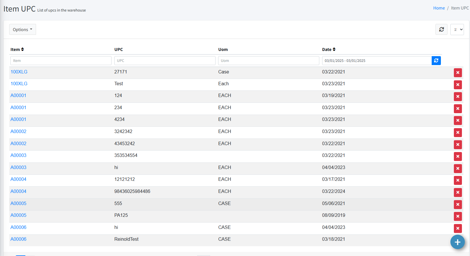Open the Options dropdown menu
The width and height of the screenshot is (470, 256).
(x=22, y=29)
